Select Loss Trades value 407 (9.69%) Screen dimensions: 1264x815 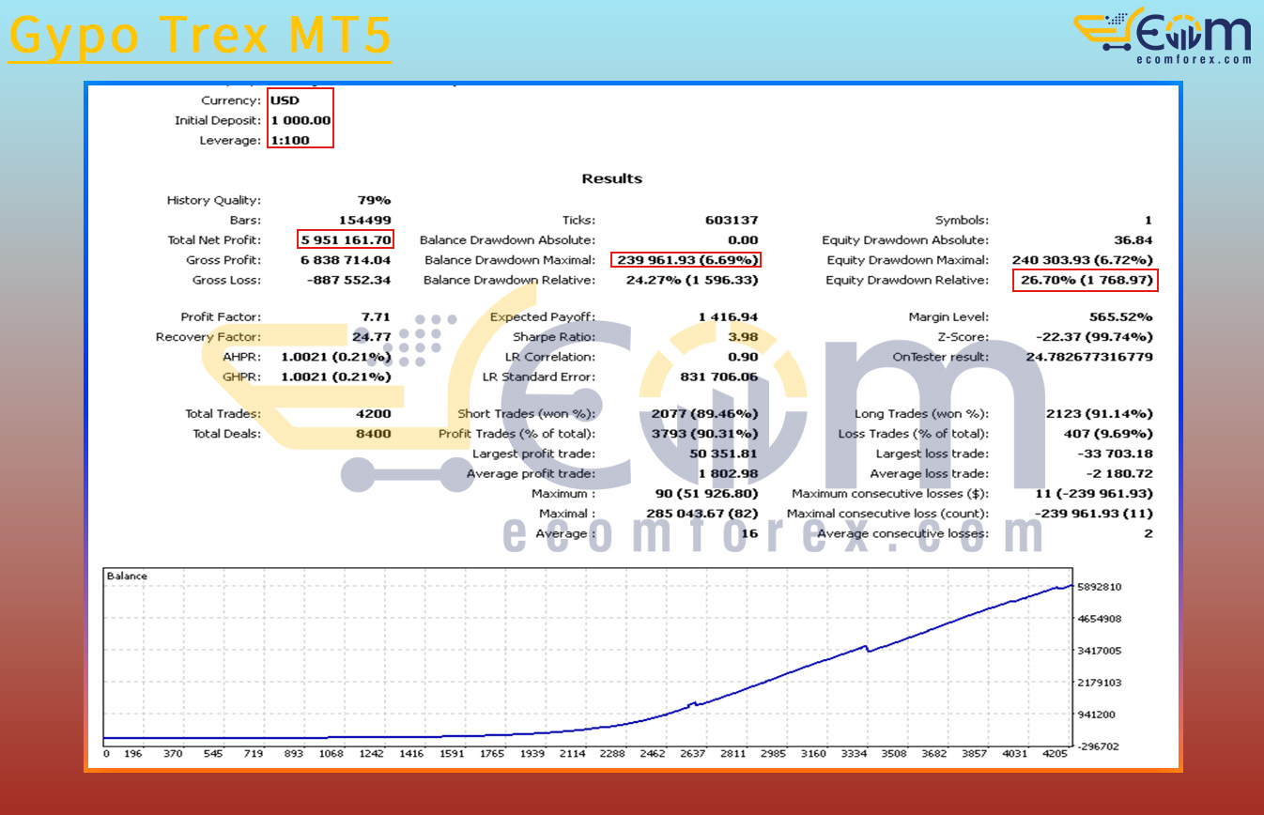coord(1109,434)
